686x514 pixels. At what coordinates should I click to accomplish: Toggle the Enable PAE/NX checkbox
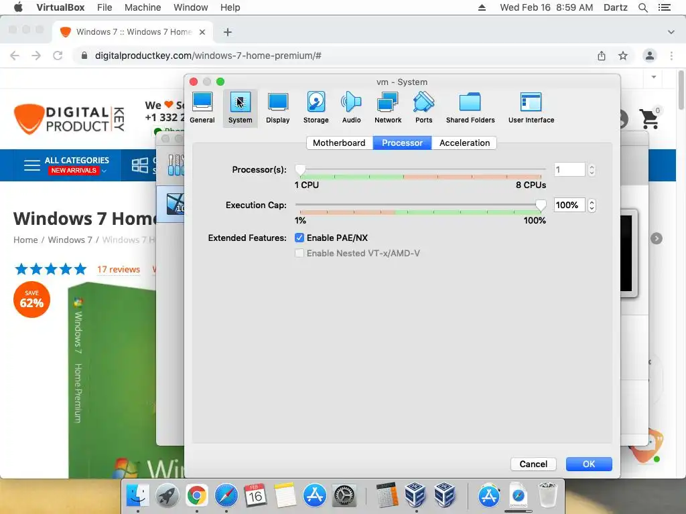299,238
